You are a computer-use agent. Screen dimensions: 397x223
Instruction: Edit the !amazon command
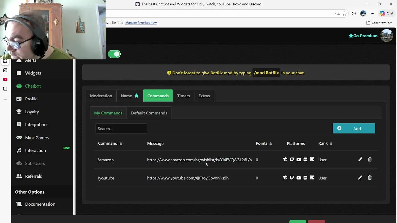(360, 160)
